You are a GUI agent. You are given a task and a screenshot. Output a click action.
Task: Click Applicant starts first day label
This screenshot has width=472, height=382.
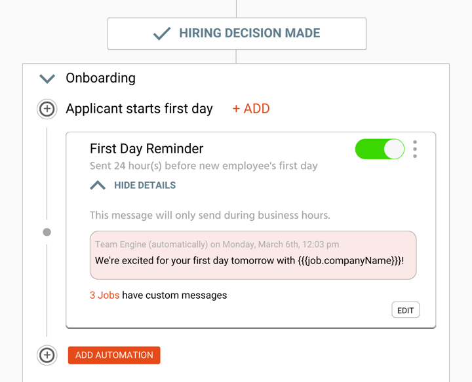(140, 109)
